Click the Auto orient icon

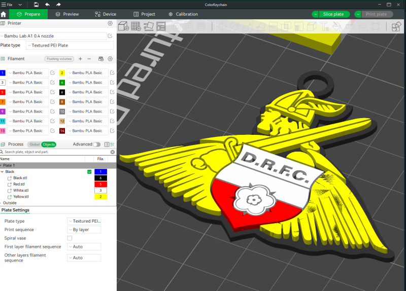click(x=148, y=26)
